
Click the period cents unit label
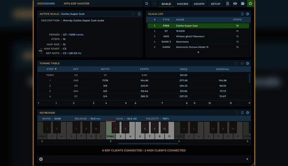coord(80,35)
